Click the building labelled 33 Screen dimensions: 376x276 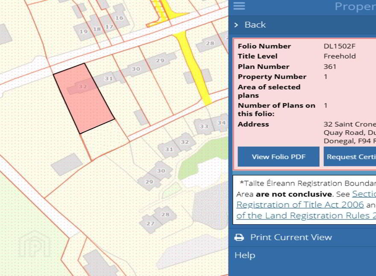coord(204,126)
